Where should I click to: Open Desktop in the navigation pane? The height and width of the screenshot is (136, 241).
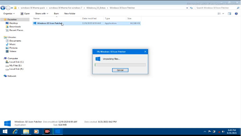13,23
